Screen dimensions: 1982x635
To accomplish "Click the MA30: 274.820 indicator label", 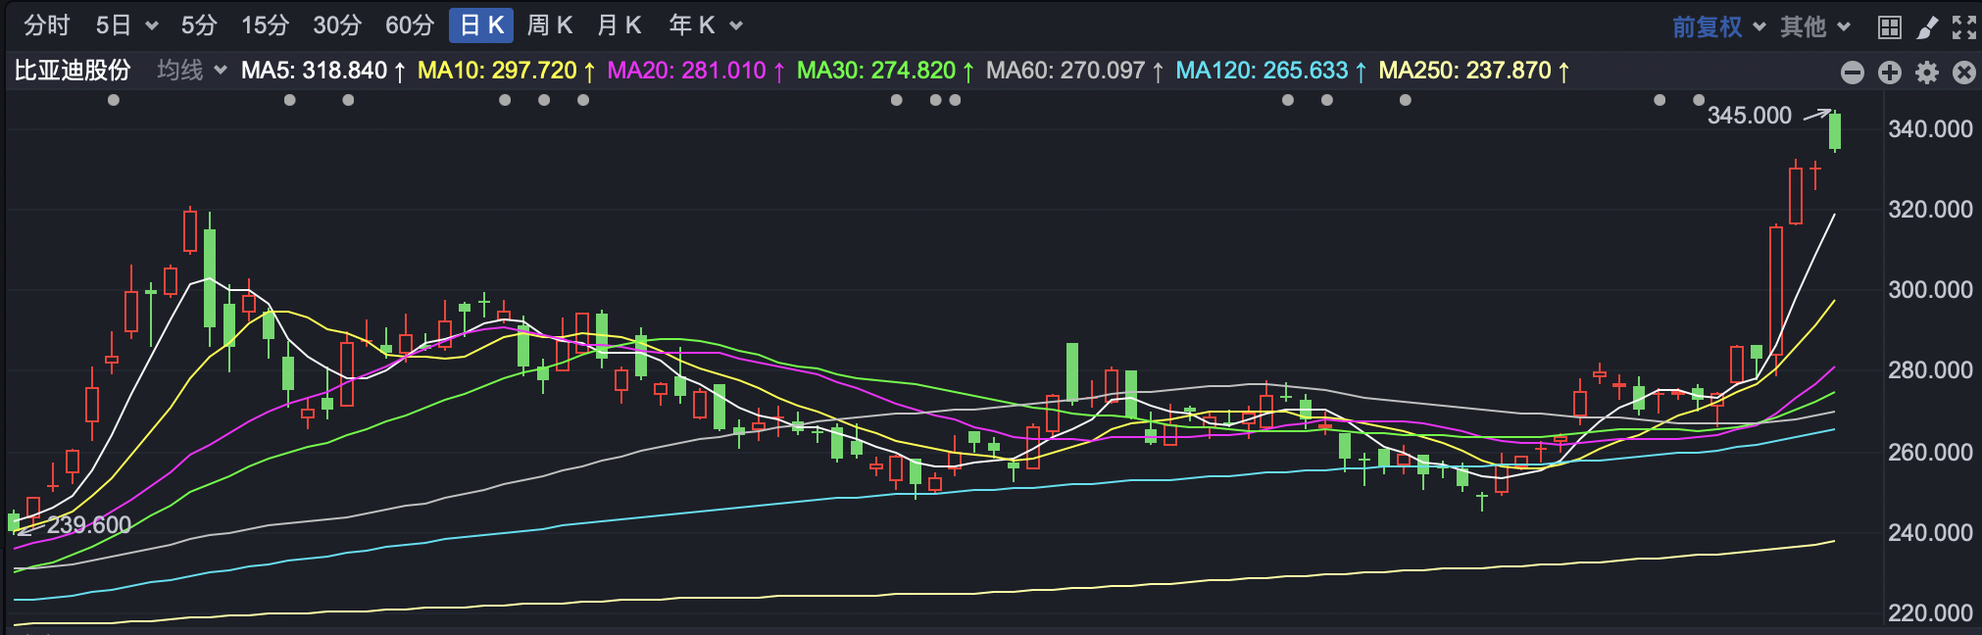I will click(x=886, y=71).
